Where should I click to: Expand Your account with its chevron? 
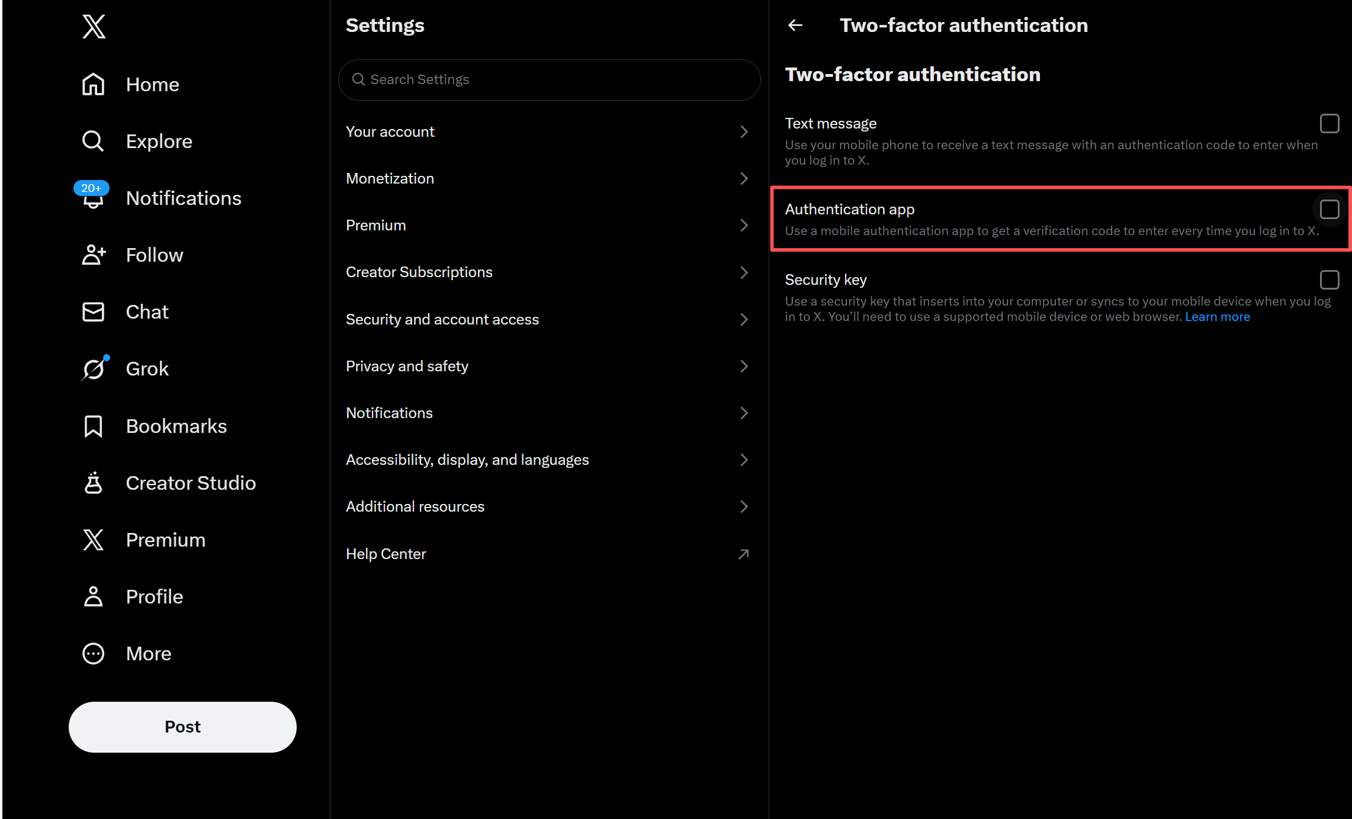point(744,131)
